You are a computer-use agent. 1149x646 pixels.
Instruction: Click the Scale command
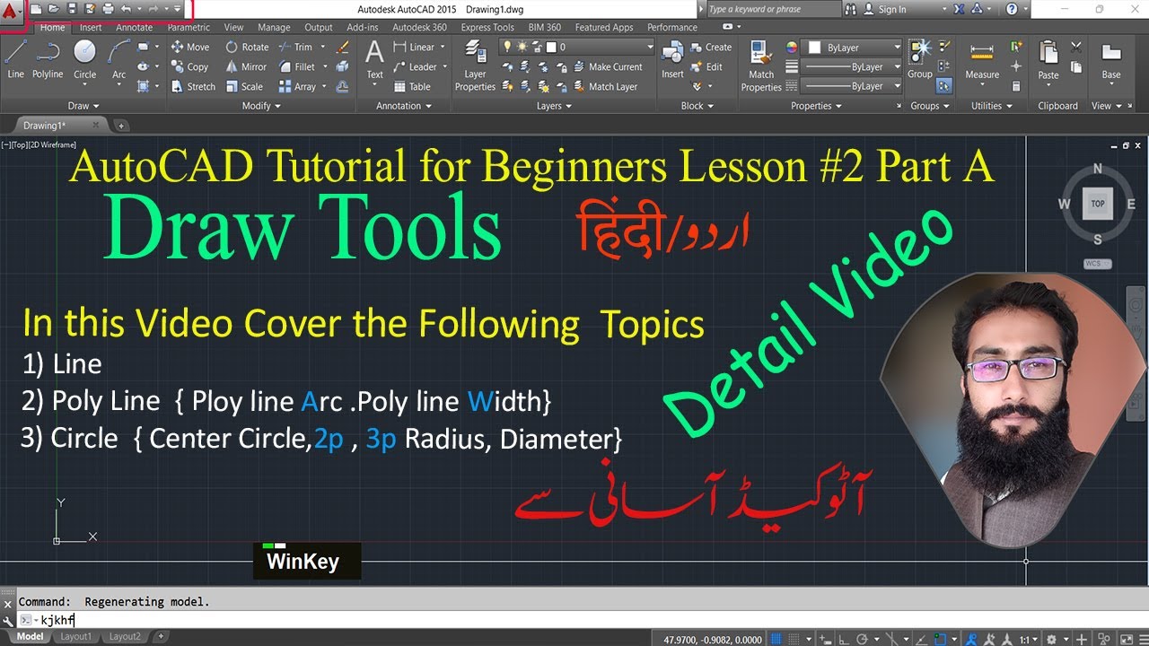tap(243, 86)
